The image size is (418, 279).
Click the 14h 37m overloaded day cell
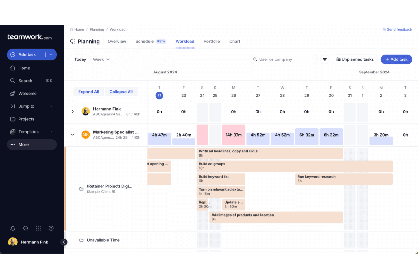pyautogui.click(x=234, y=135)
